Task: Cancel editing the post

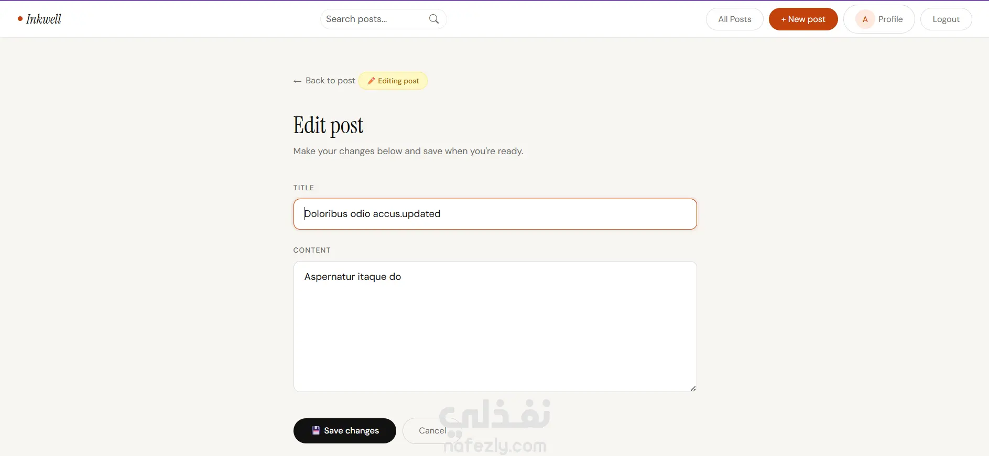Action: point(432,431)
